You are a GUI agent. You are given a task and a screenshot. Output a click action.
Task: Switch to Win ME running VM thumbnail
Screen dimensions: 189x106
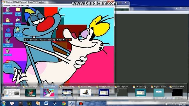point(122,92)
